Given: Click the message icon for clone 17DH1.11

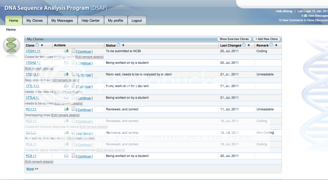Looking at the screenshot, I should click(x=66, y=51).
